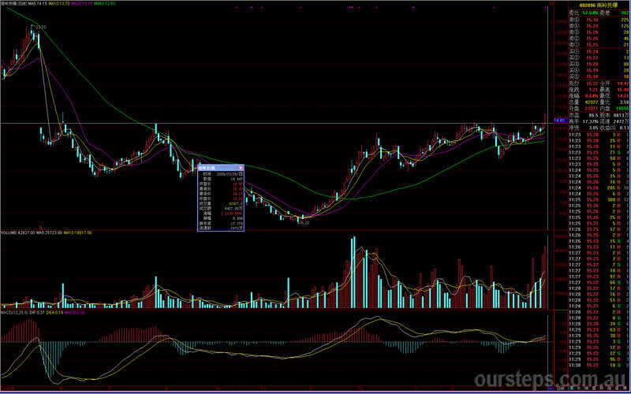Select the 最低 14.21 value in quote panel
This screenshot has height=394, width=631.
(623, 95)
